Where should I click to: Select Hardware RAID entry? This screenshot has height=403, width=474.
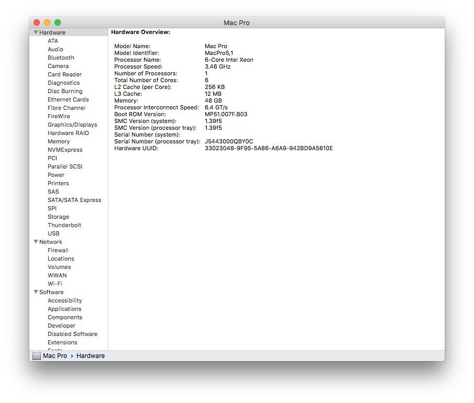[68, 133]
